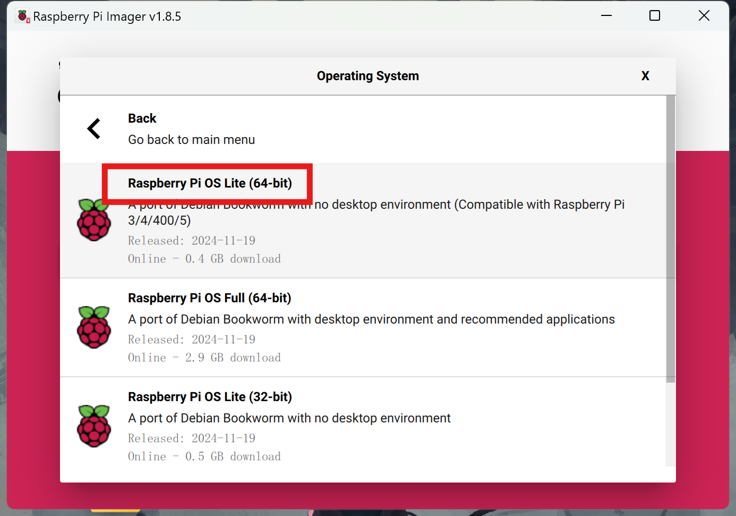Close the Operating System dialog with X
Screen dimensions: 736x516
(645, 76)
